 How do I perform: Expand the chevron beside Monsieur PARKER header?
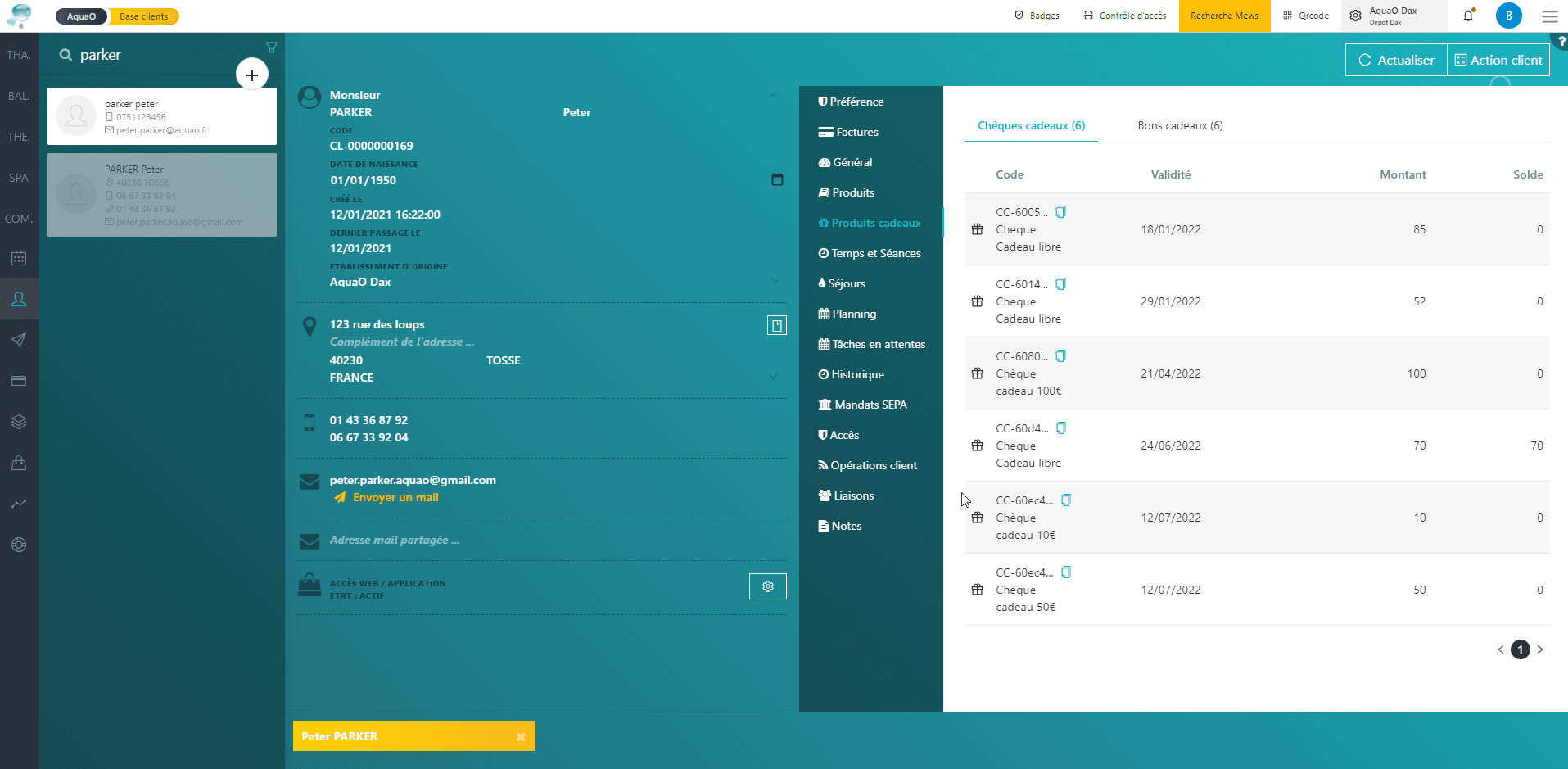(773, 93)
